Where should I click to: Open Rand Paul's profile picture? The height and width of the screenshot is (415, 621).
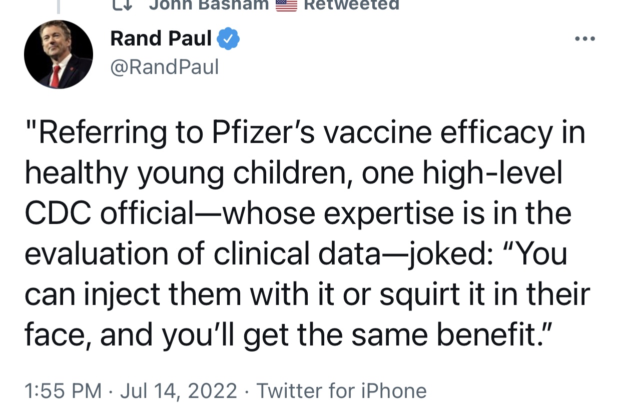59,54
